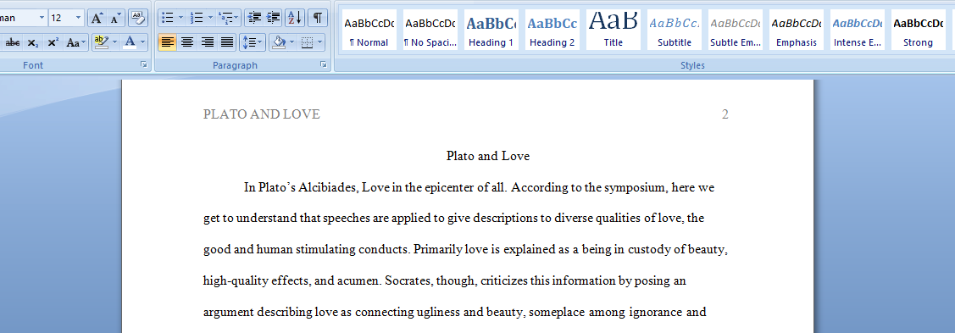Apply the Strong style
Screen dimensions: 955x333
pos(918,30)
